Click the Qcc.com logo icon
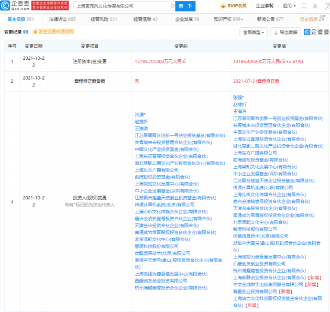The width and height of the screenshot is (330, 312). tap(5, 5)
